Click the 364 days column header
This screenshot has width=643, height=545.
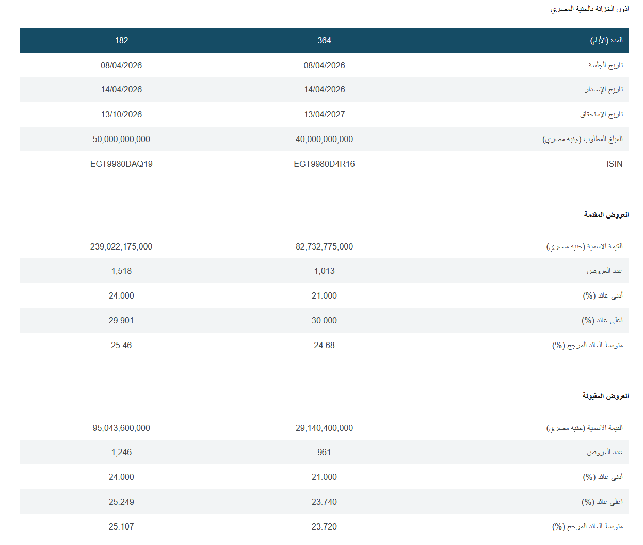click(324, 40)
